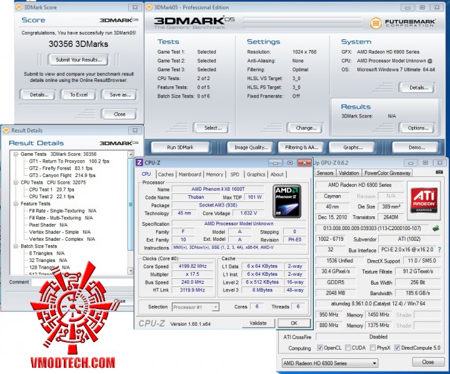Click Result Details scrollbar down arrow
This screenshot has width=450, height=374.
[x=131, y=271]
